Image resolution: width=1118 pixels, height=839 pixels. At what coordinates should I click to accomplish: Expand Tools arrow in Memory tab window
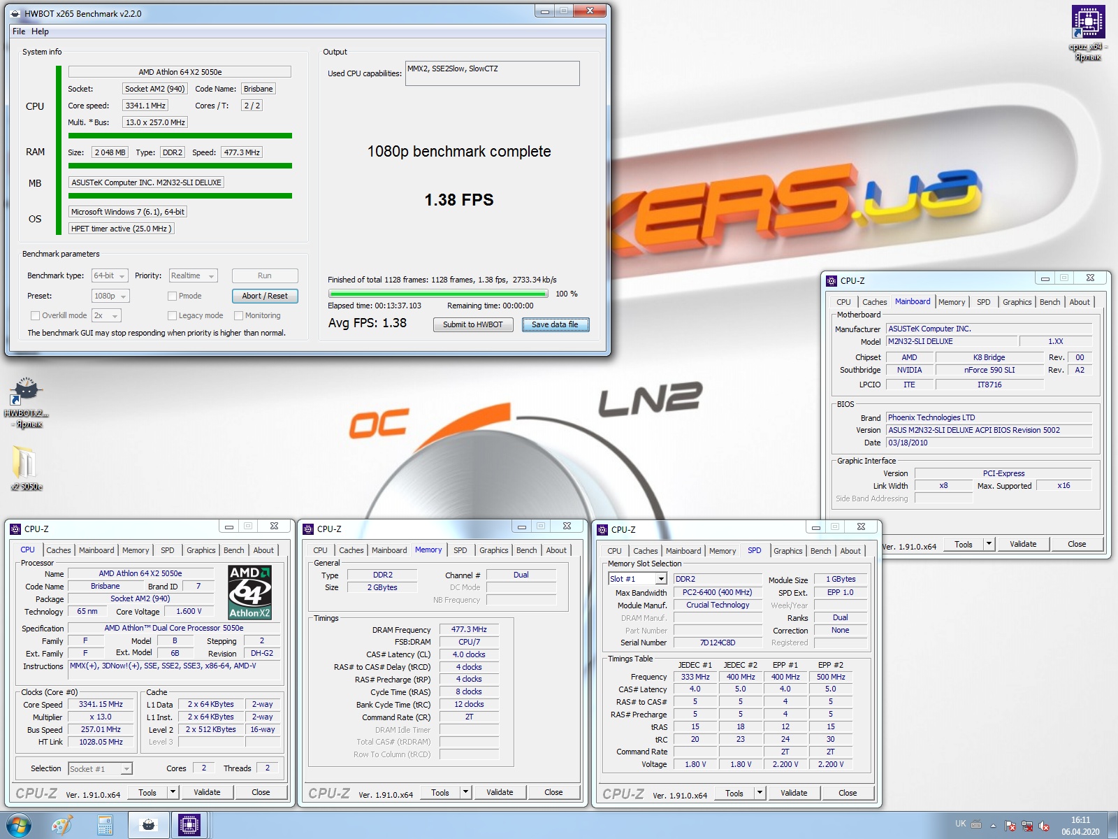click(465, 792)
